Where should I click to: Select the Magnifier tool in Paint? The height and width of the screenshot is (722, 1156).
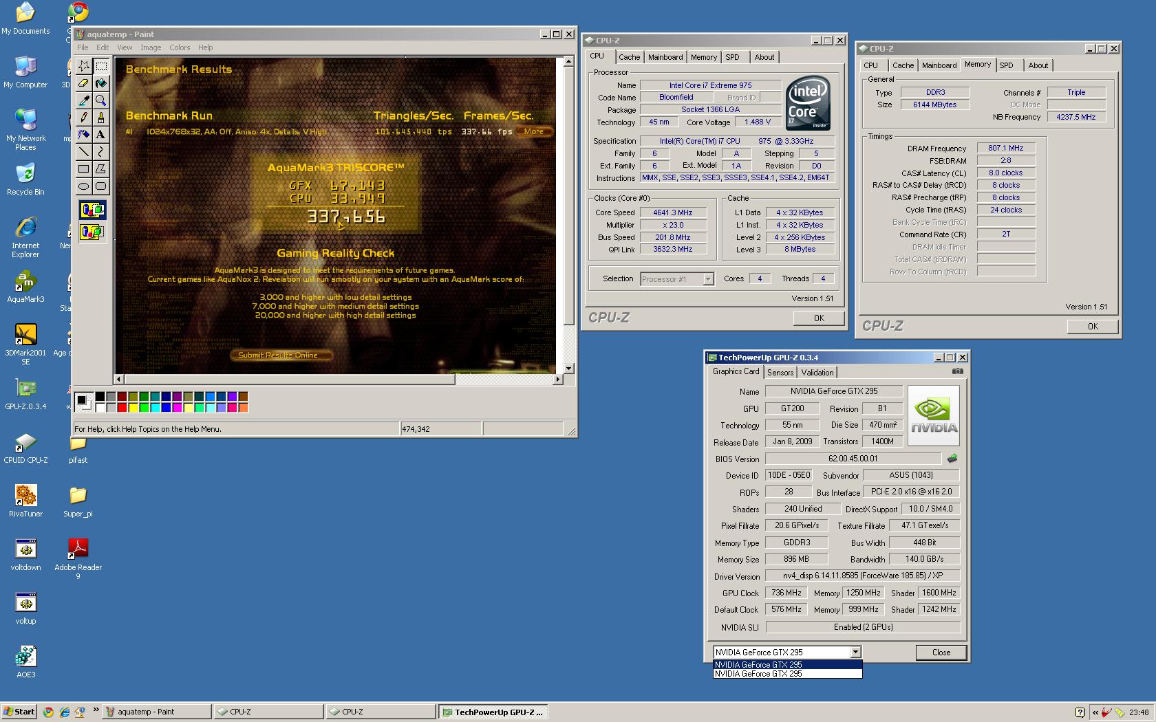pyautogui.click(x=101, y=100)
